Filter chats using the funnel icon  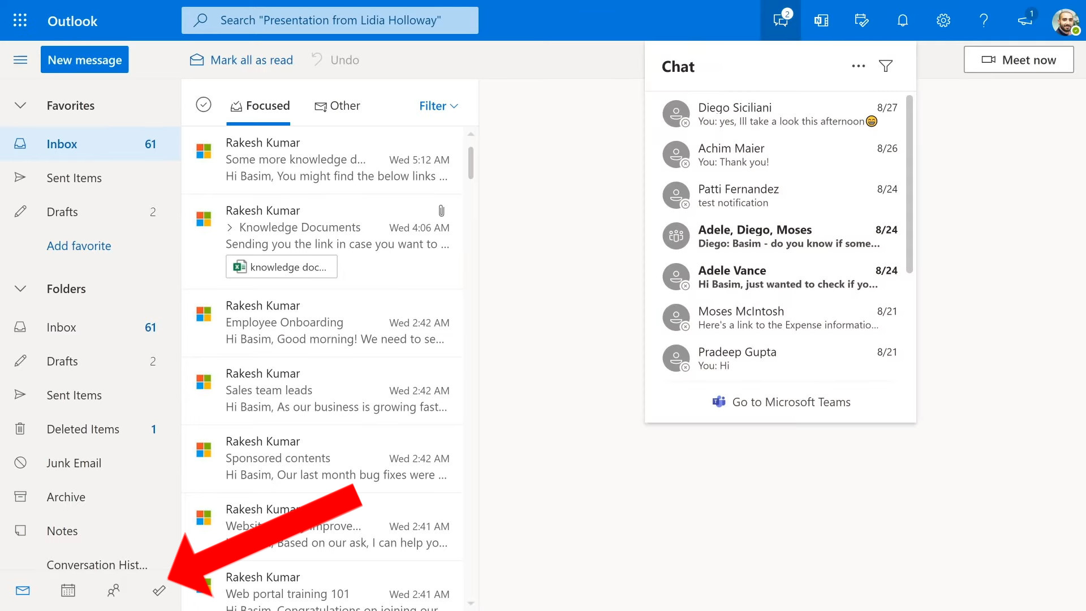pyautogui.click(x=885, y=66)
